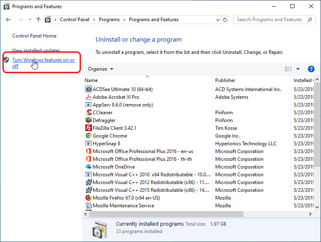Go up one level with the up arrow
The height and width of the screenshot is (242, 321).
(x=38, y=20)
